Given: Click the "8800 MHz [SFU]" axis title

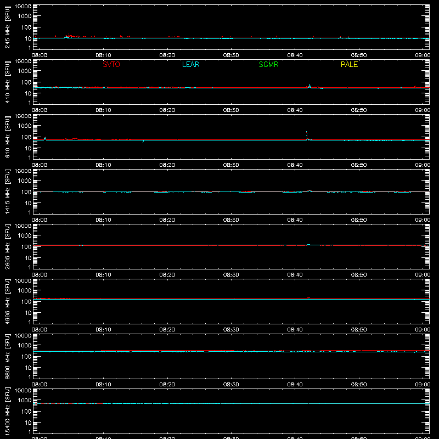Looking at the screenshot, I should coord(7,357).
